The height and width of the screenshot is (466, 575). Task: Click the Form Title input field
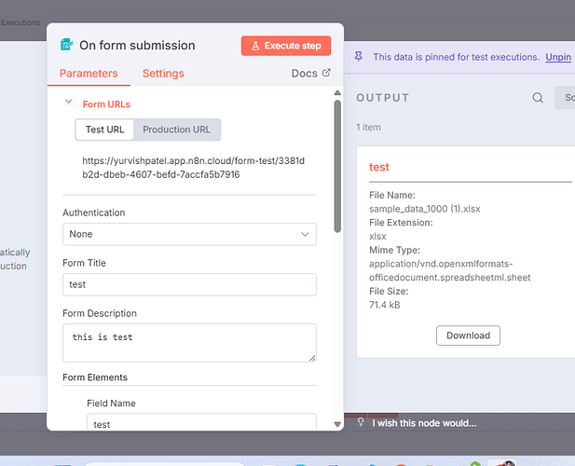tap(189, 284)
